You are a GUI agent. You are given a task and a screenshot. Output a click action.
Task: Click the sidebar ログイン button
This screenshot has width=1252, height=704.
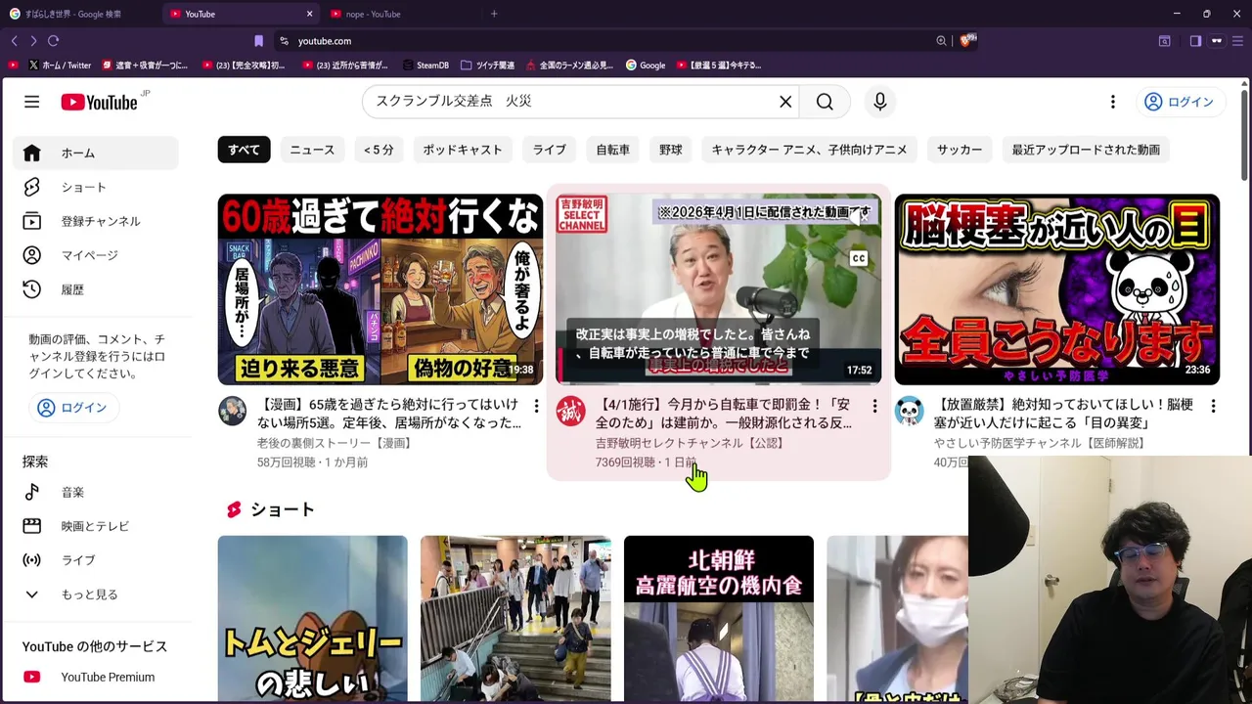(72, 408)
